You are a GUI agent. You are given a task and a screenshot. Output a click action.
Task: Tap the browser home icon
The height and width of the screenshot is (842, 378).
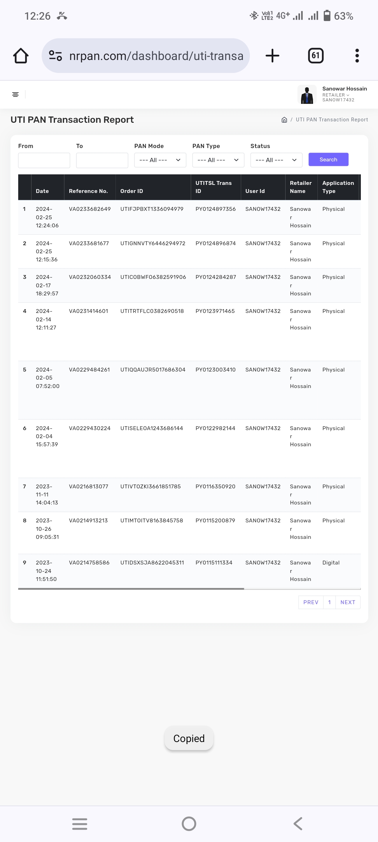(x=21, y=56)
